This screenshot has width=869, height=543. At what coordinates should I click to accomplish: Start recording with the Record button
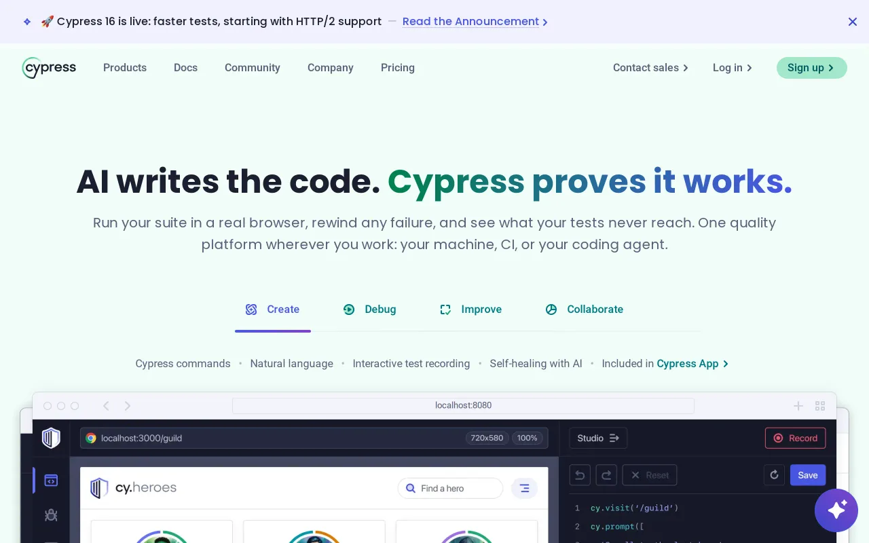[796, 438]
